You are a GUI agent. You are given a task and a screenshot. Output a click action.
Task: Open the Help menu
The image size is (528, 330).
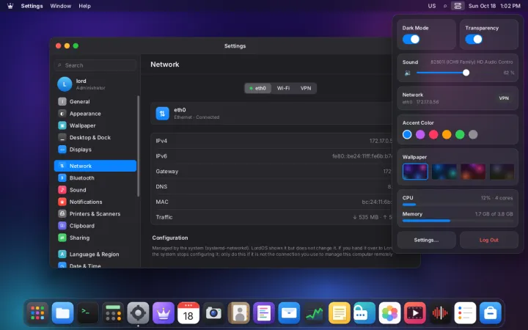point(84,6)
